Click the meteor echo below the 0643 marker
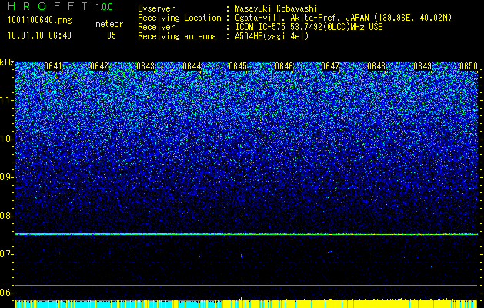This screenshot has height=308, width=484. point(135,250)
